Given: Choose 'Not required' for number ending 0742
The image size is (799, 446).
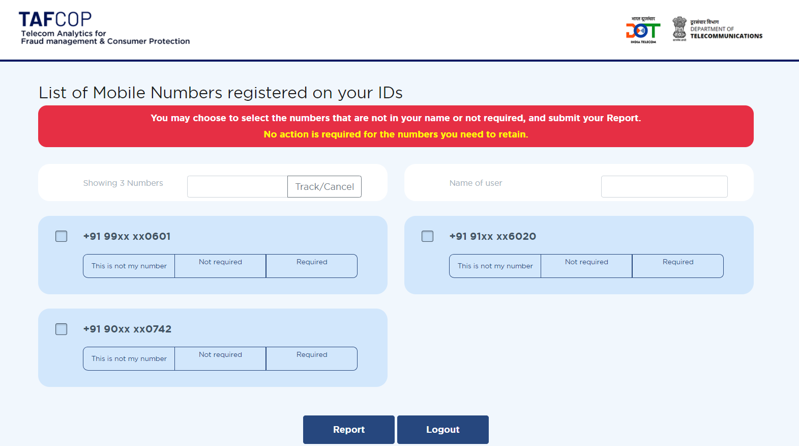Looking at the screenshot, I should 220,358.
